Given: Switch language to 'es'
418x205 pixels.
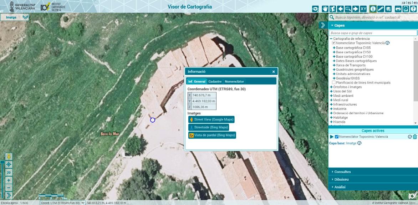Looking at the screenshot, I should (409, 2).
